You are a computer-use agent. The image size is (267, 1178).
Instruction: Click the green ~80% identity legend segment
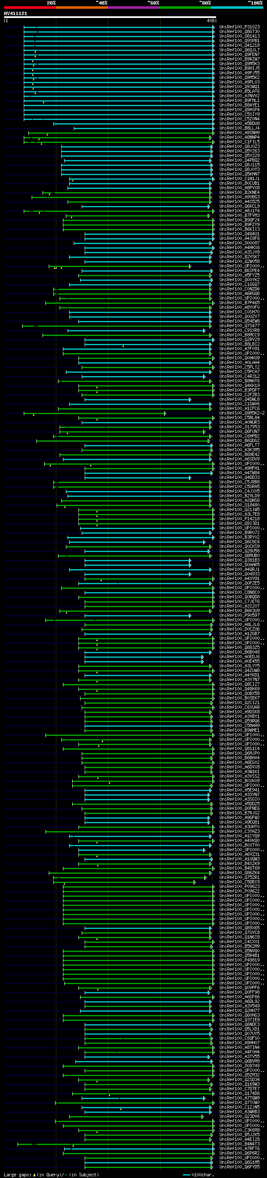tap(185, 8)
